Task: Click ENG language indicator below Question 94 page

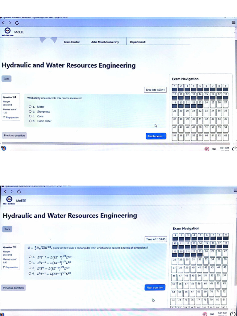Action: click(214, 149)
